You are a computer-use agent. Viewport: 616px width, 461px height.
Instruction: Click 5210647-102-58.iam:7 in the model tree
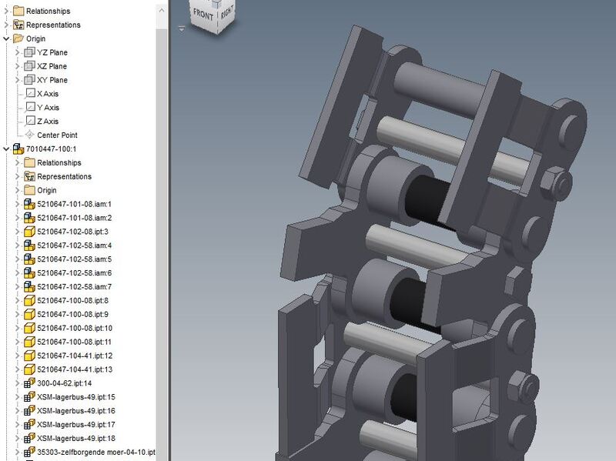(74, 286)
